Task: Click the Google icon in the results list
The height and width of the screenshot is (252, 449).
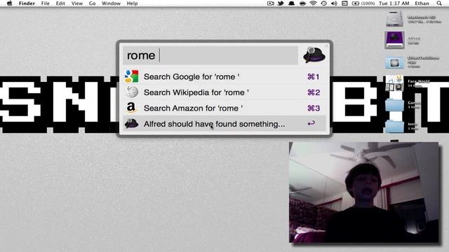Action: [x=131, y=76]
